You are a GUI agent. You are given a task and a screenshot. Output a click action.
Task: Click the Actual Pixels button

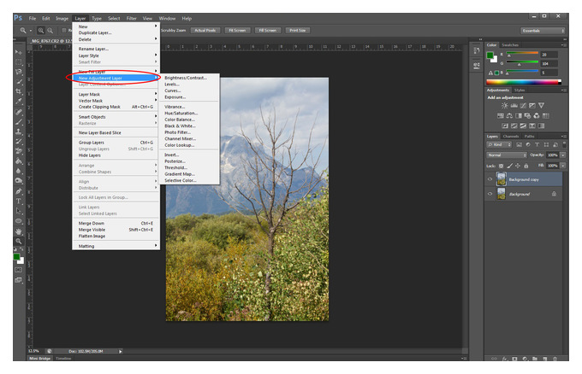(x=205, y=31)
